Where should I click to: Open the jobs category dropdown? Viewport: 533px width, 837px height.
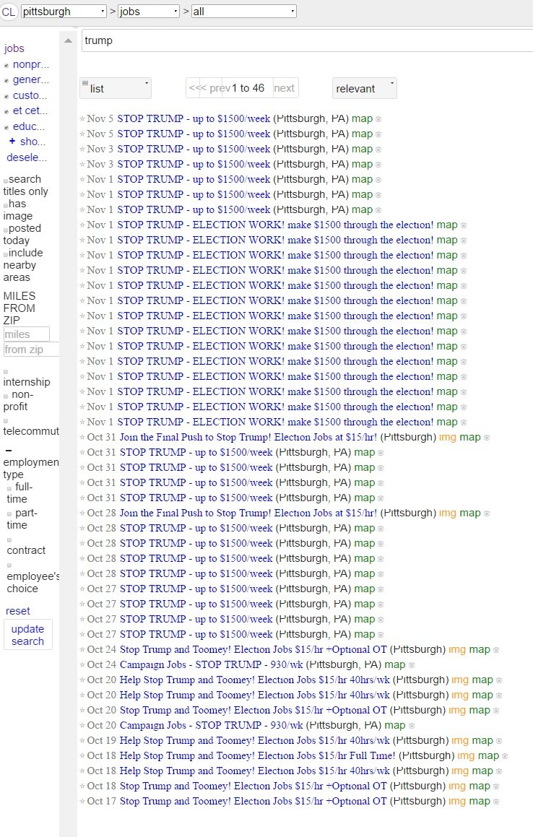point(149,12)
